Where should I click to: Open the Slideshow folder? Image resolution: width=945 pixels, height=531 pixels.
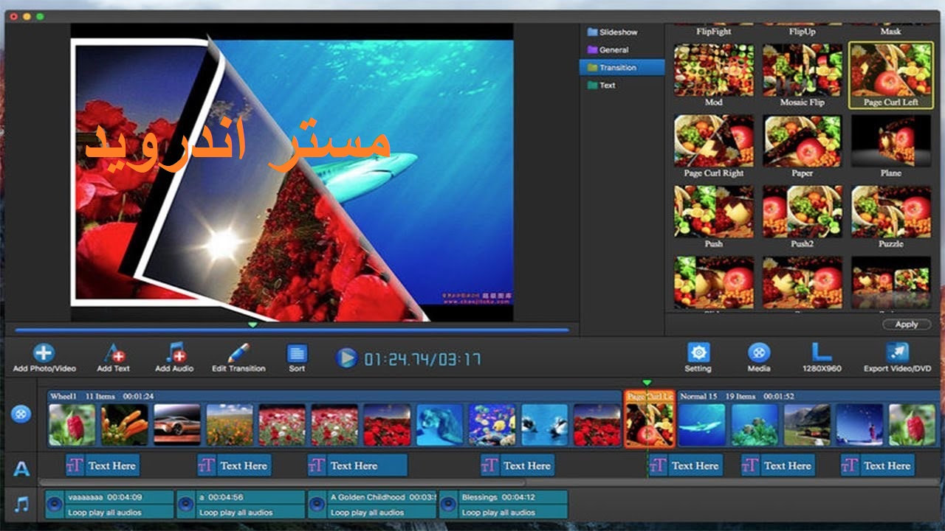pyautogui.click(x=612, y=32)
